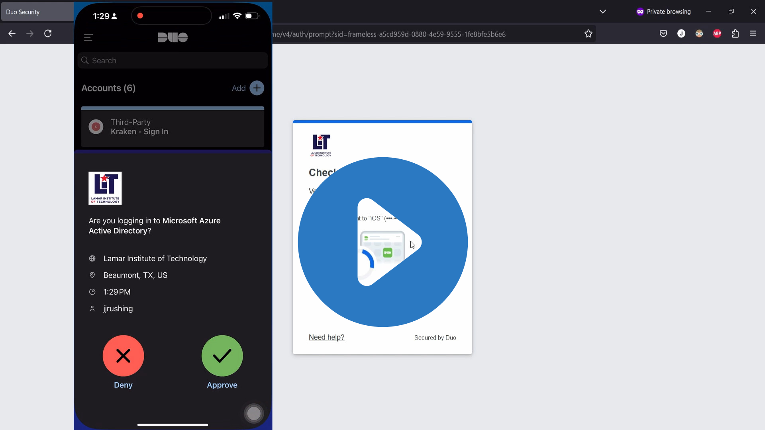Bookmark this page with the star icon
Screen dimensions: 765x430
coord(588,34)
